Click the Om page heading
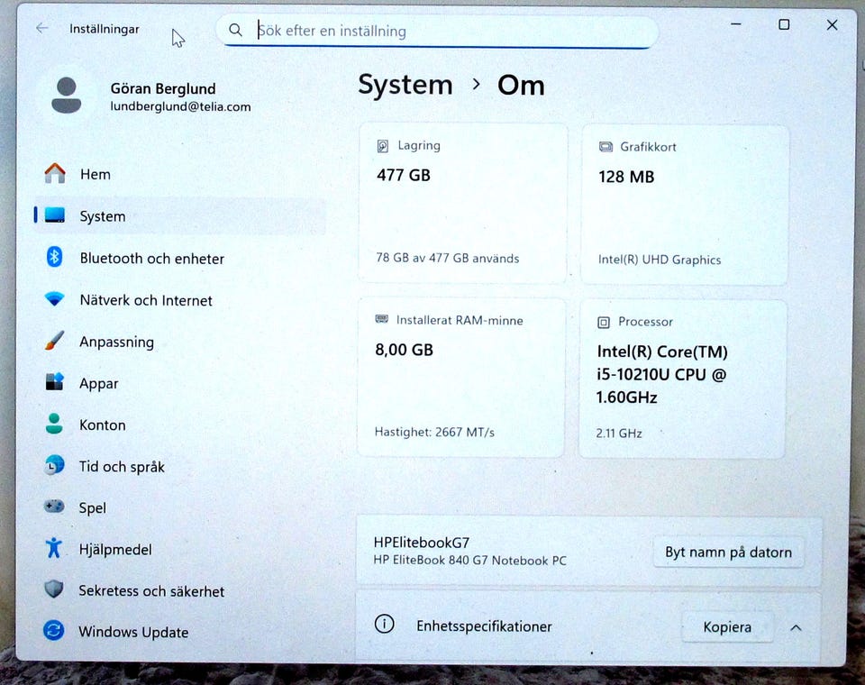The image size is (865, 685). (521, 86)
